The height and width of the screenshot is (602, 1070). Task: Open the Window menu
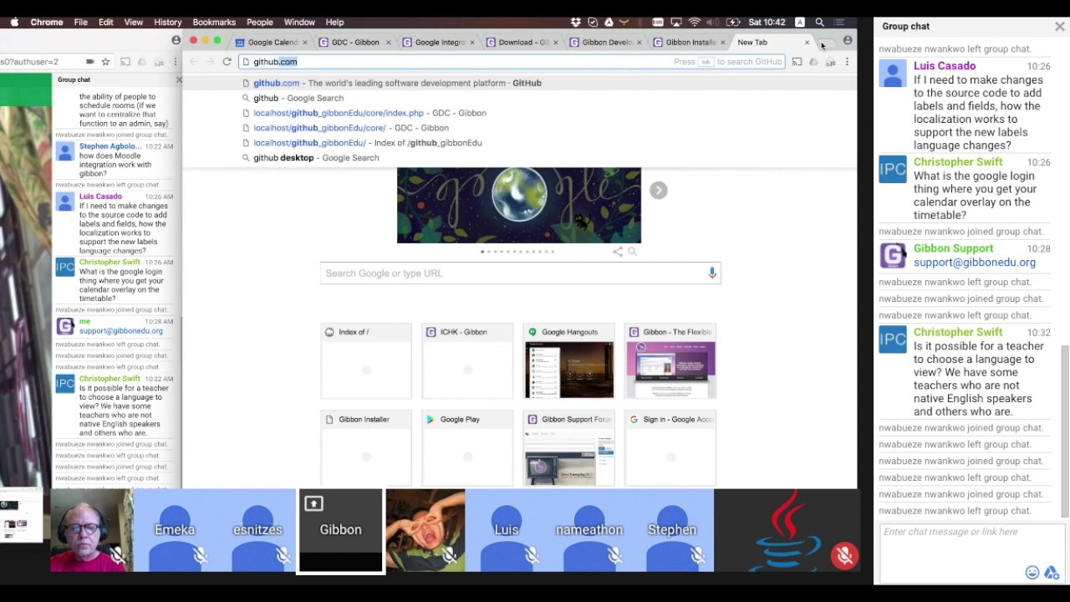pos(299,23)
